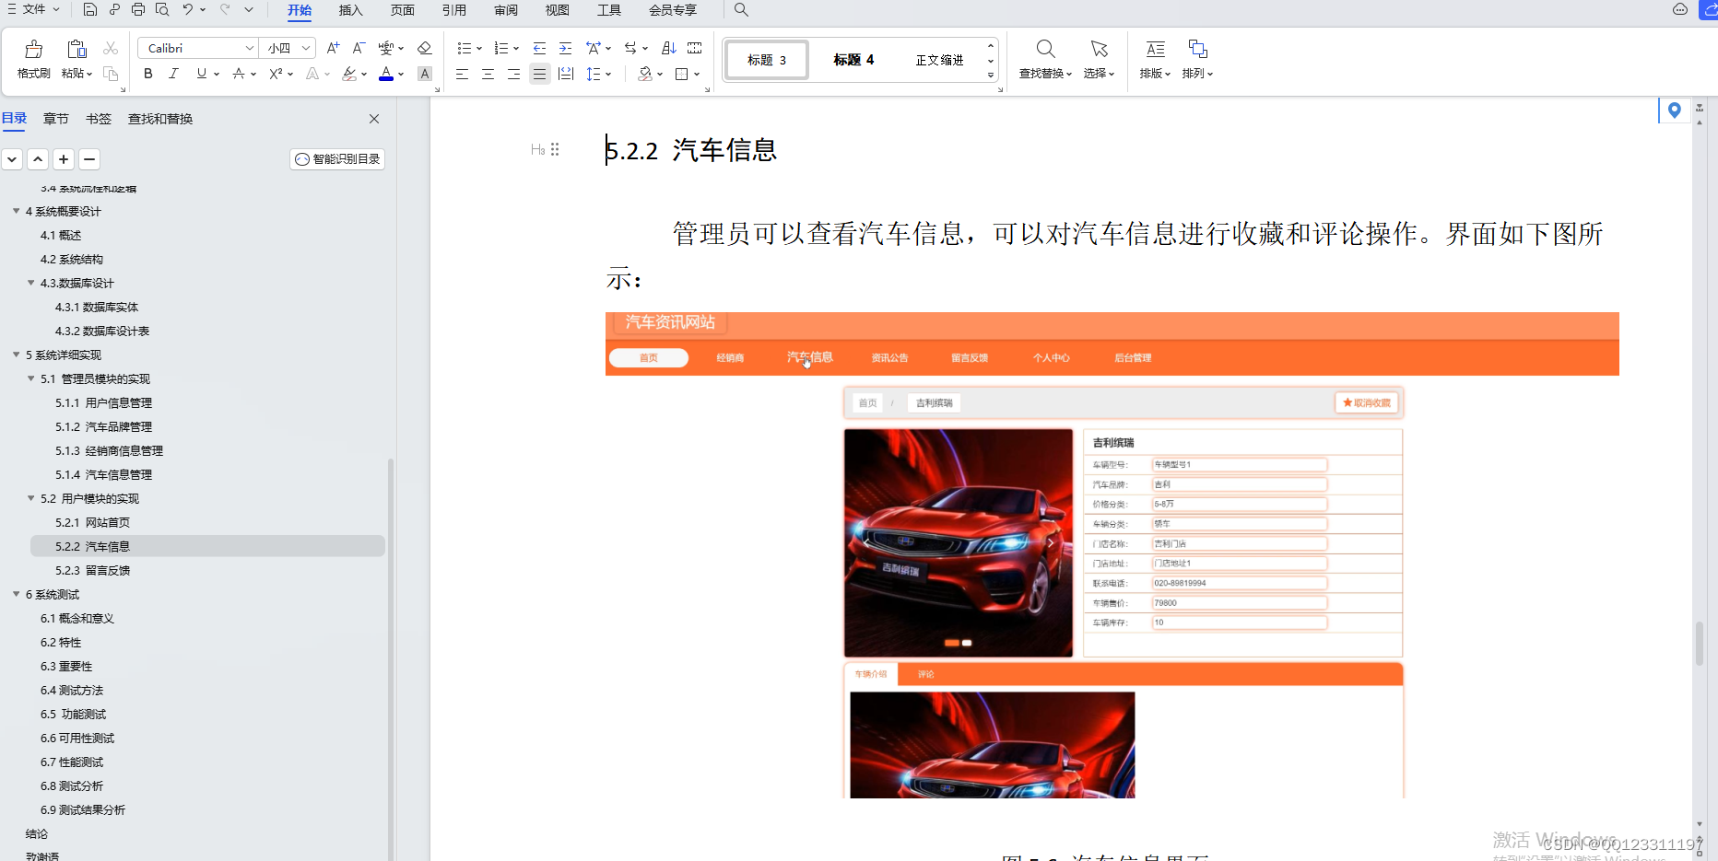
Task: Collapse the '5.2 用户模块的实现' outline node
Action: (31, 498)
